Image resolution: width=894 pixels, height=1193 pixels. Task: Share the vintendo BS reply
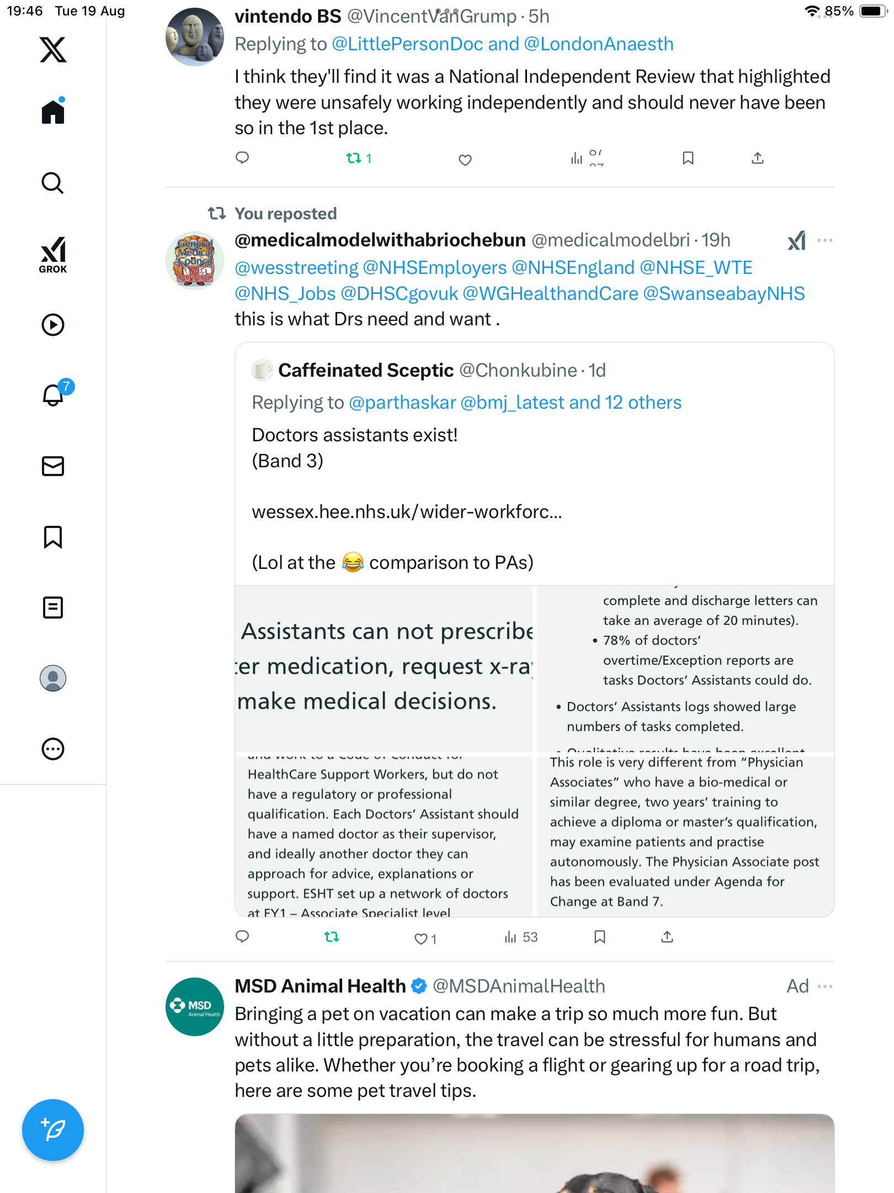(758, 159)
